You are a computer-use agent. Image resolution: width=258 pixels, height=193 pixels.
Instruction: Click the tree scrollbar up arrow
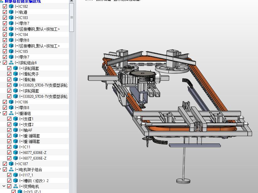click(x=72, y=1)
